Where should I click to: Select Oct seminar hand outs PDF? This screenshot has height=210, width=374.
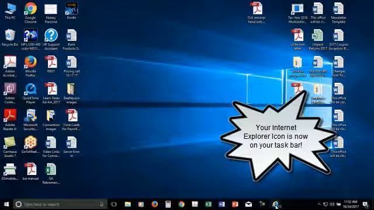click(257, 13)
